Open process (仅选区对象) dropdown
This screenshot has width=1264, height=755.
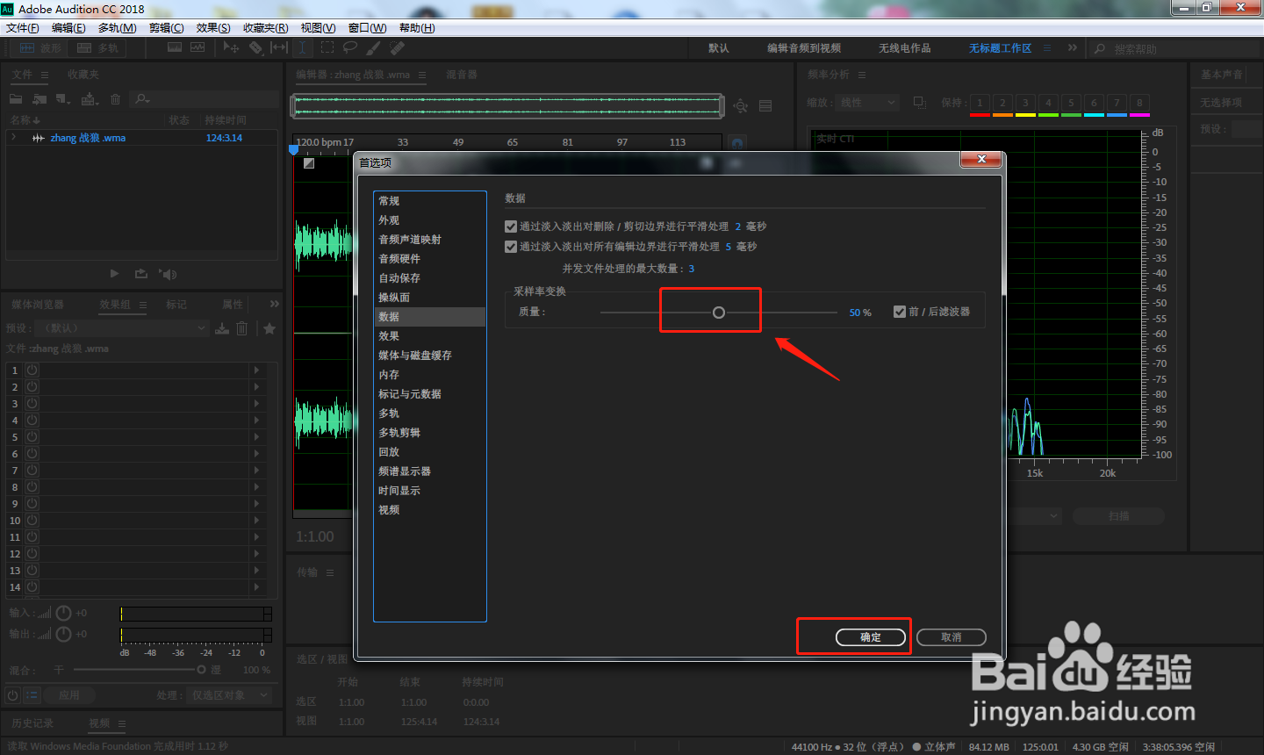228,695
